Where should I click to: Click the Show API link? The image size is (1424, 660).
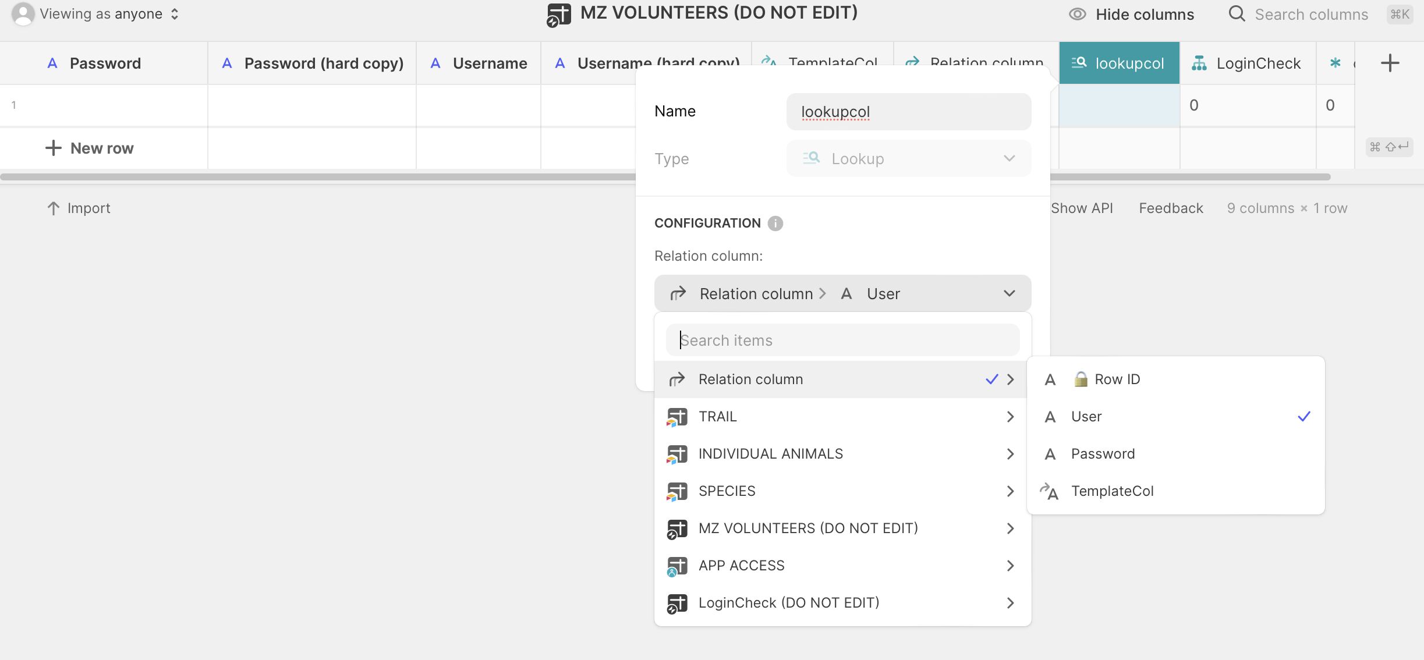coord(1081,208)
